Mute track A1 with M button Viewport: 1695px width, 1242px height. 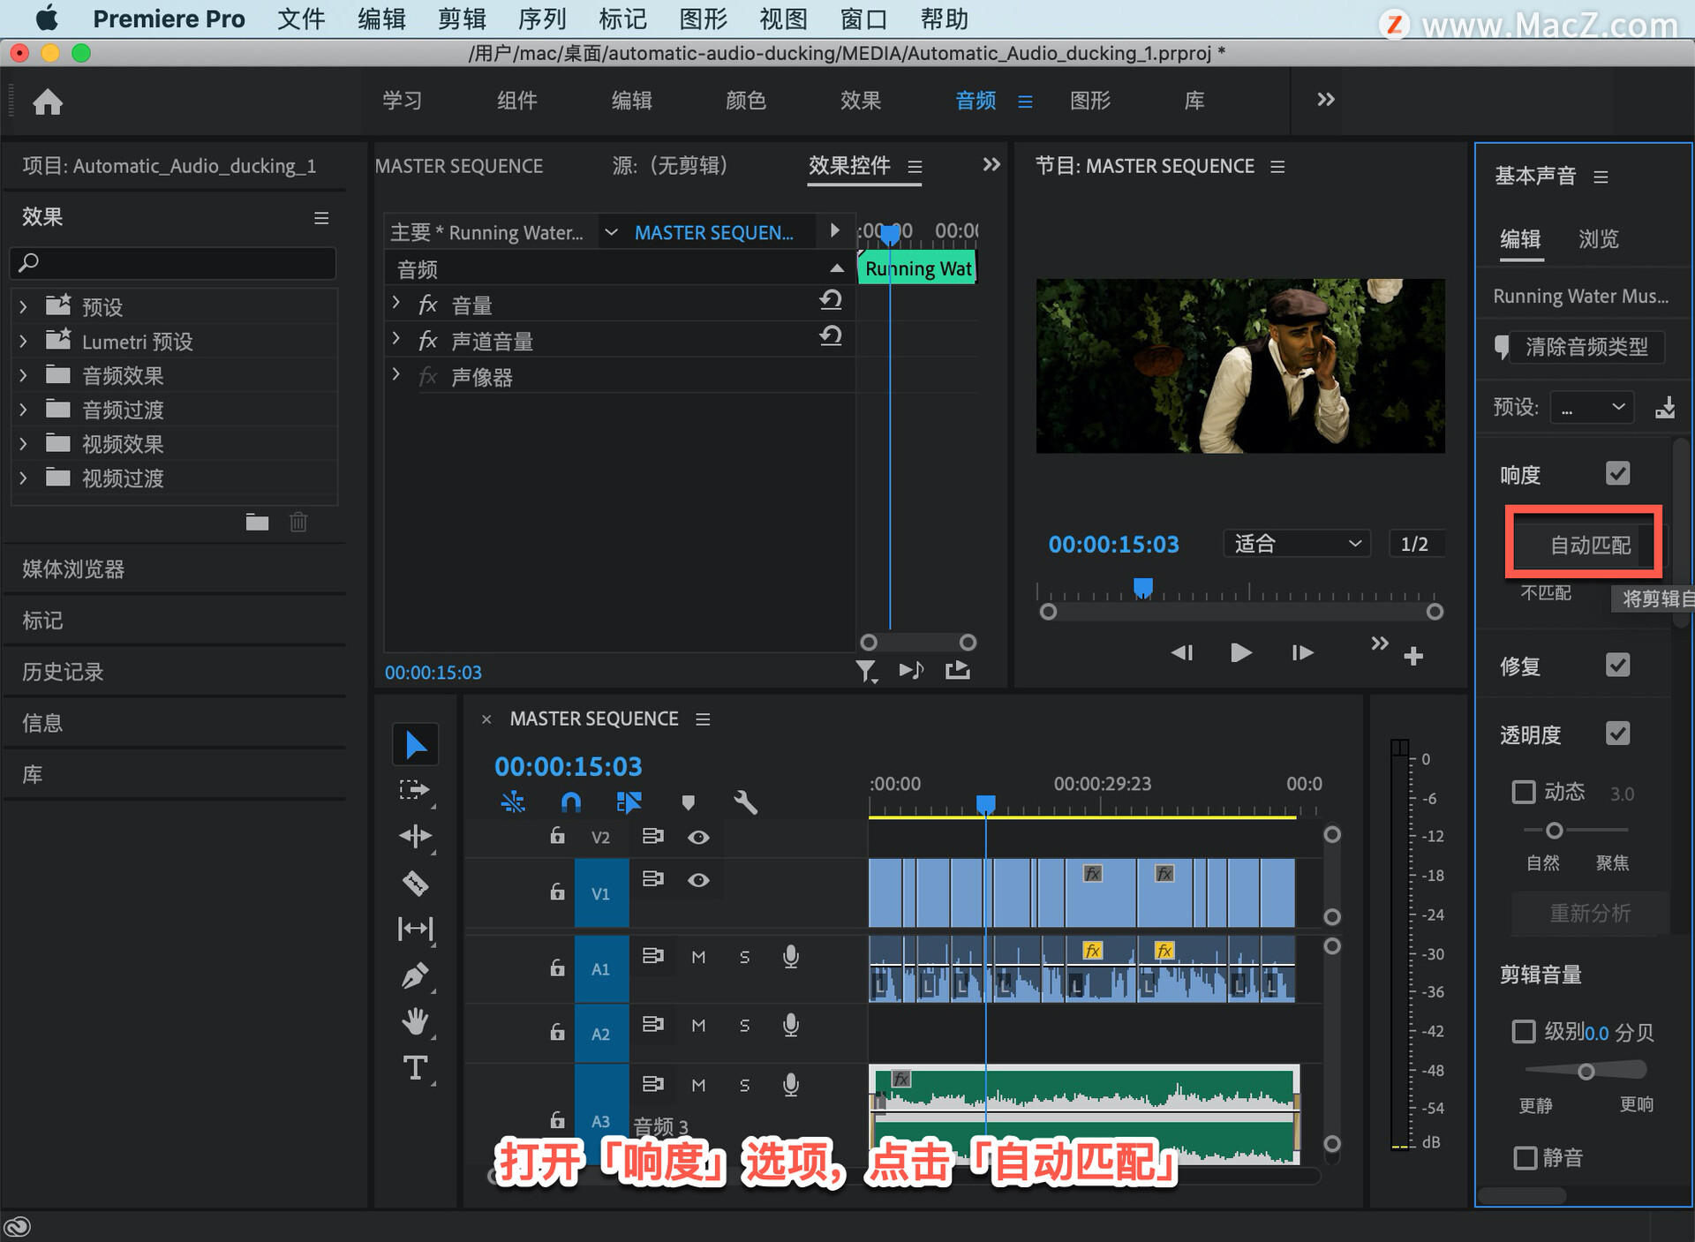698,957
